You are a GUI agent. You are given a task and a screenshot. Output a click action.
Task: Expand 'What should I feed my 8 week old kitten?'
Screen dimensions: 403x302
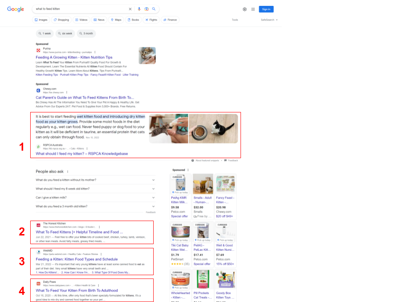click(x=94, y=188)
